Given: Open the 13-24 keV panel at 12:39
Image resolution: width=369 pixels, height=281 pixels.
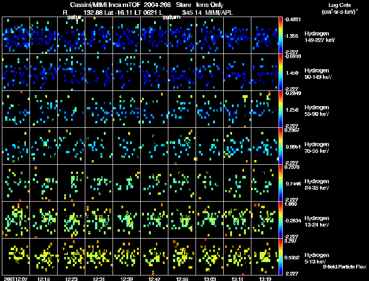Looking at the screenshot, I should (126, 220).
